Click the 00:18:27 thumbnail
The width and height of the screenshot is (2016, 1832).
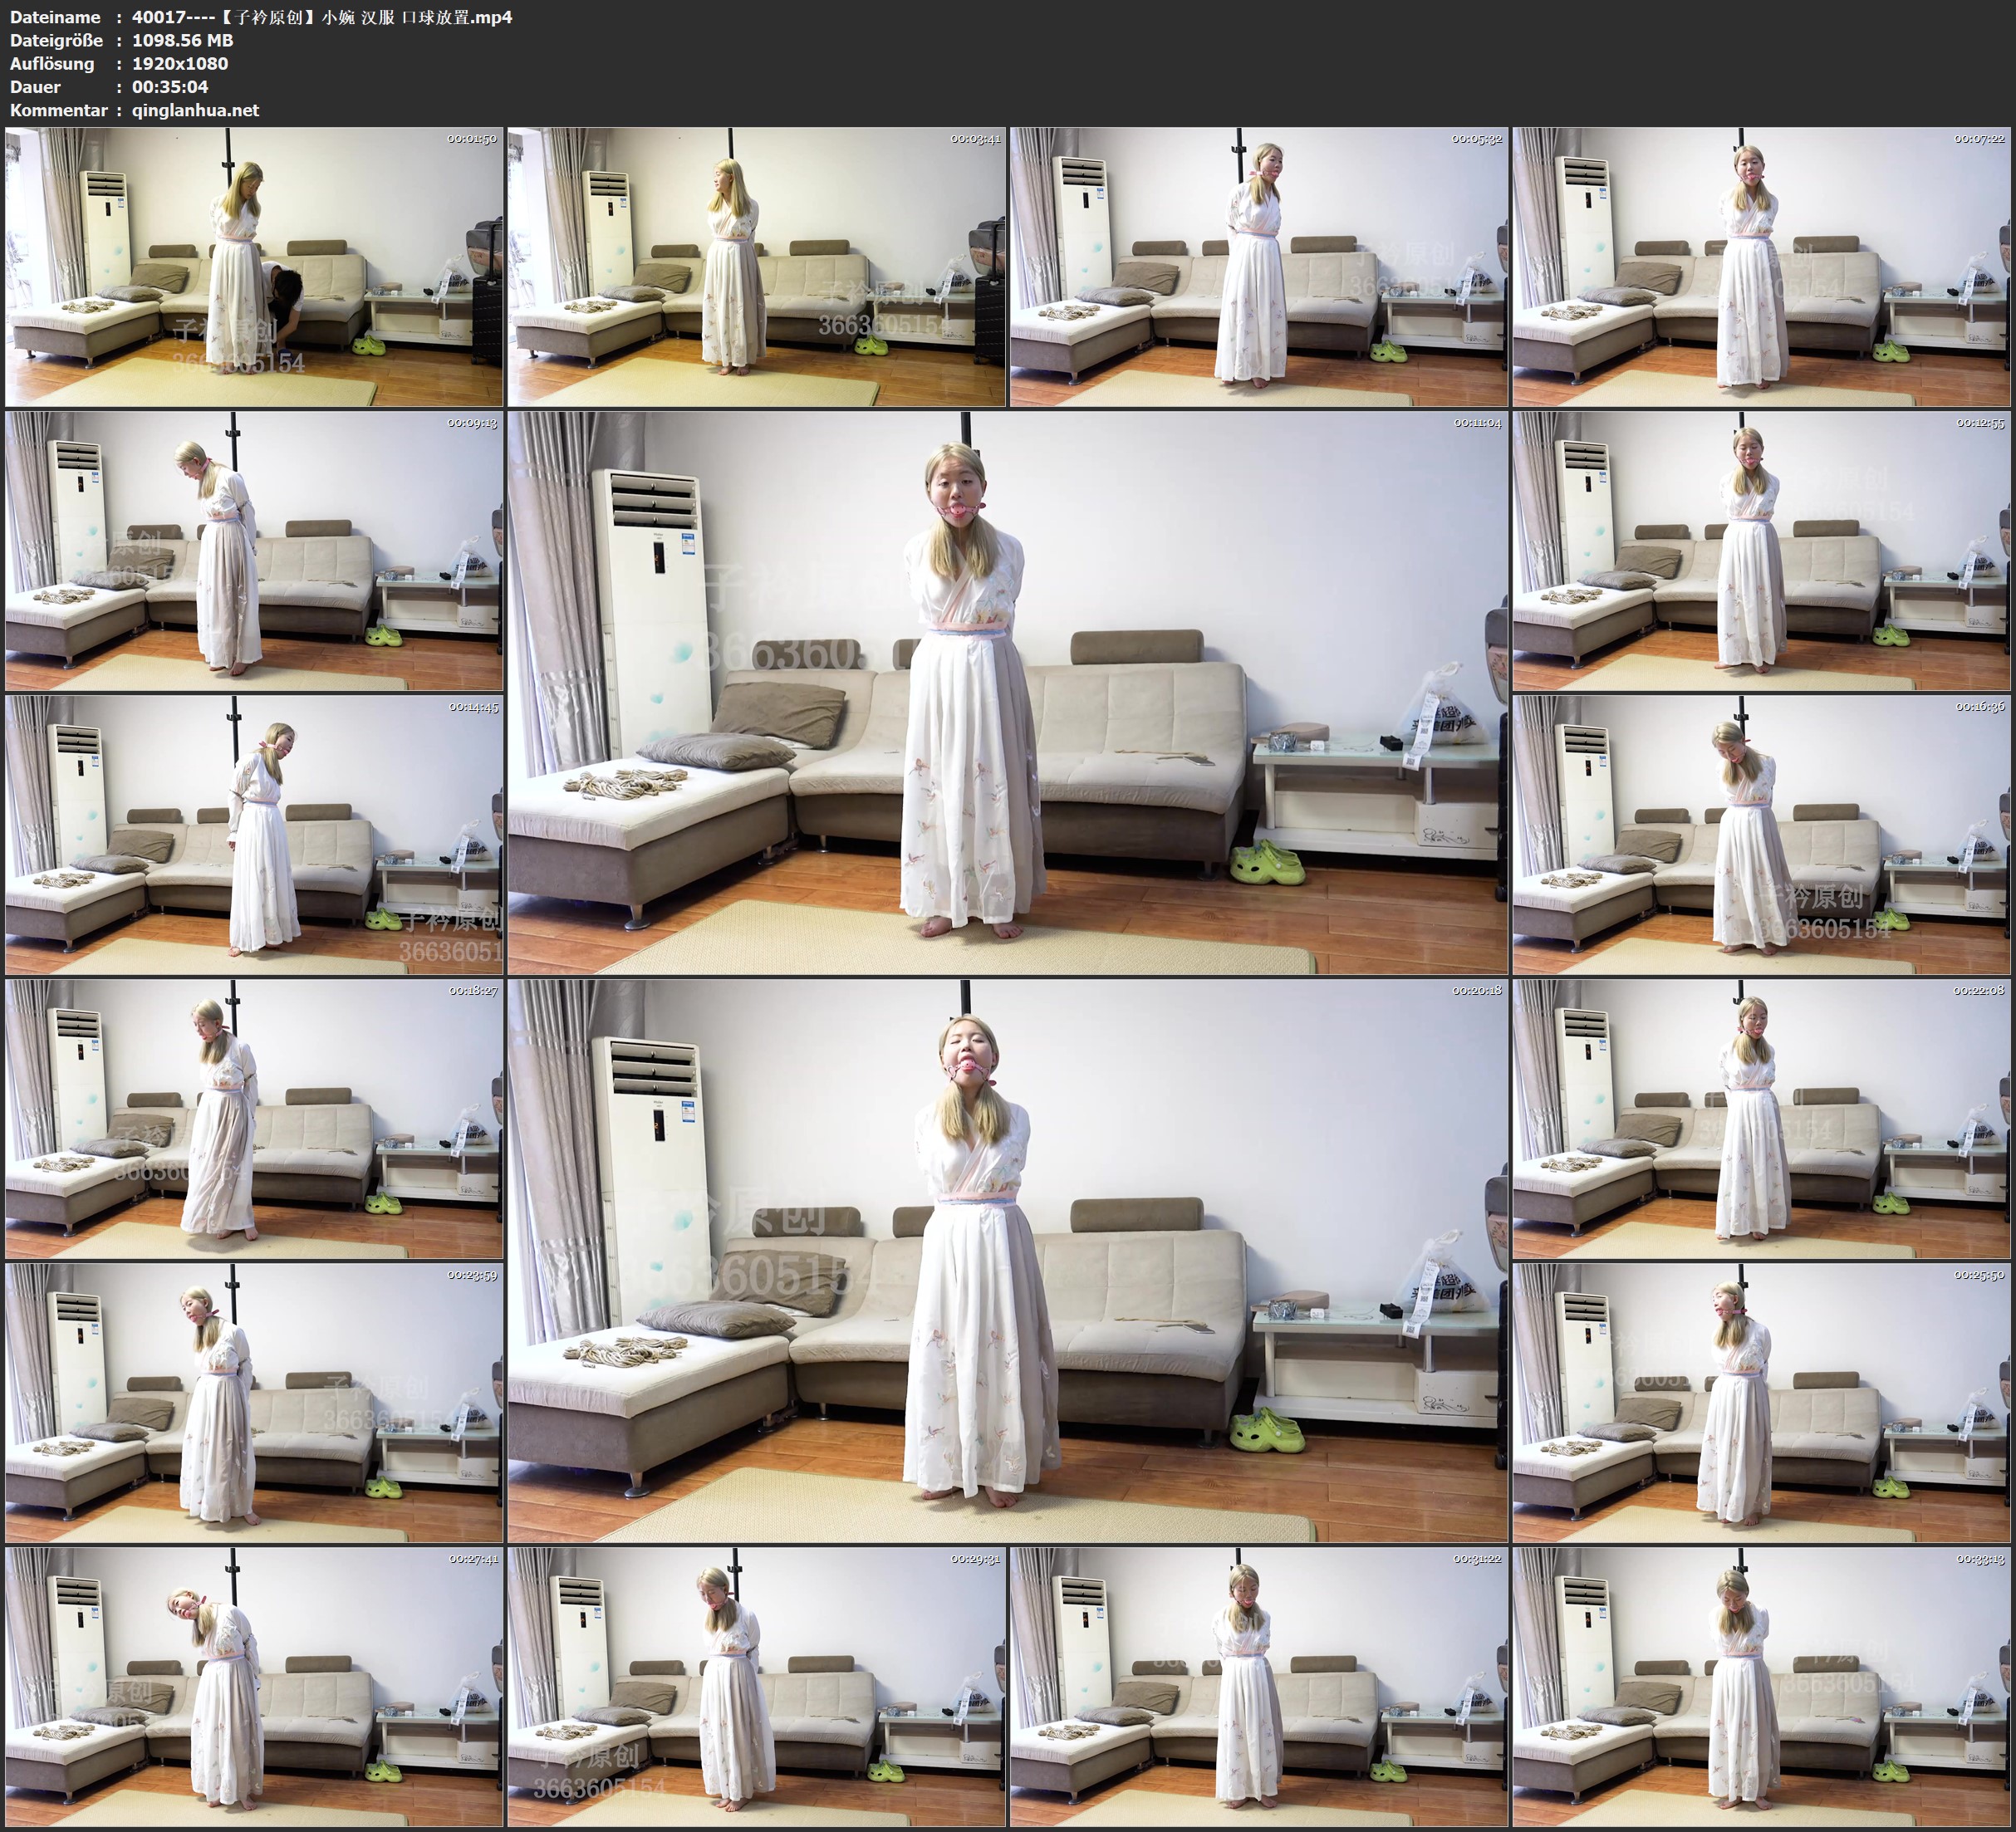[254, 1119]
